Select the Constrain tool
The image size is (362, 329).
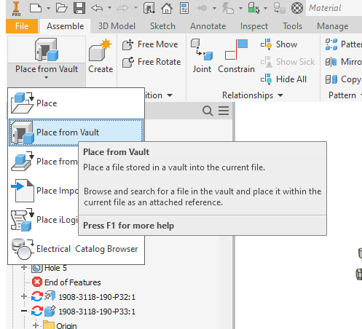236,56
